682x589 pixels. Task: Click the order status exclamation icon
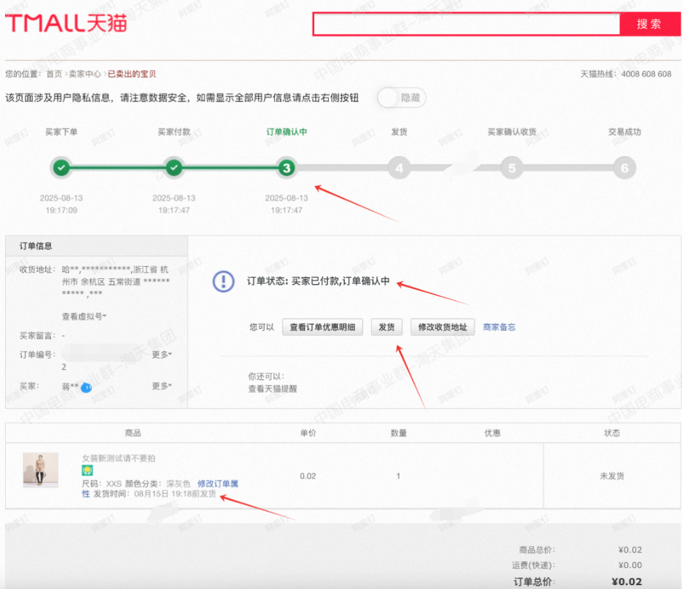pos(224,281)
